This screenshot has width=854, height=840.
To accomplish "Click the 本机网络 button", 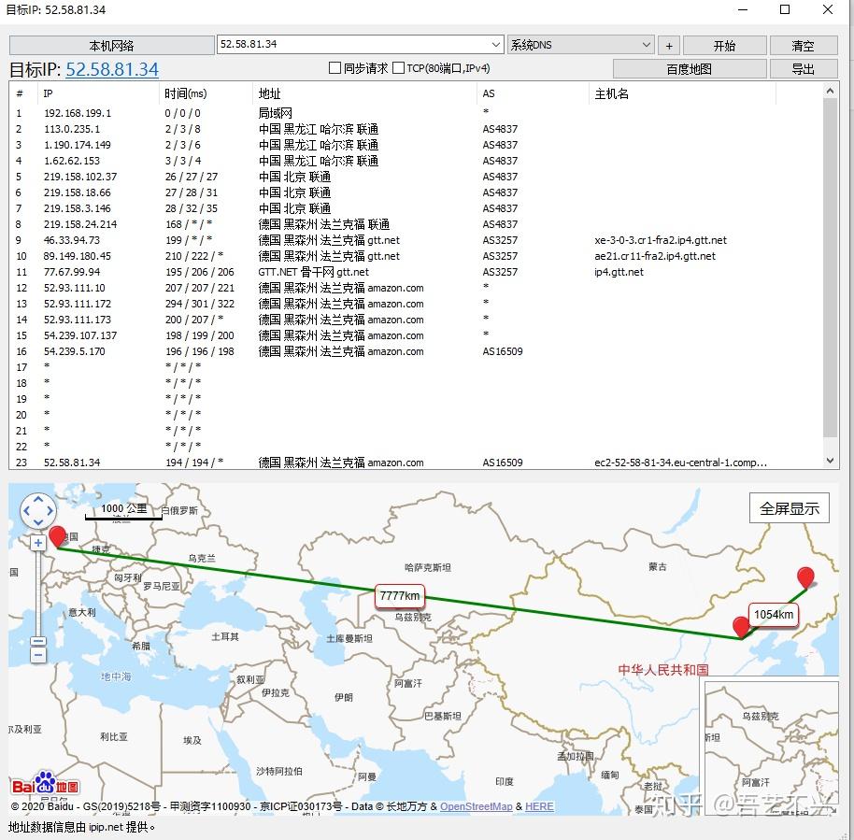I will pos(111,45).
